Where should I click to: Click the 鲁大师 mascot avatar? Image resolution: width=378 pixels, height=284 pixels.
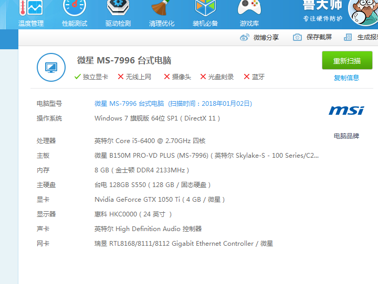click(363, 12)
